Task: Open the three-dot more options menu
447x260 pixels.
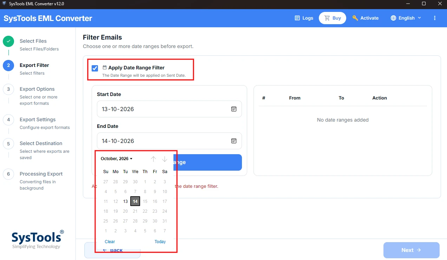Action: pos(435,18)
